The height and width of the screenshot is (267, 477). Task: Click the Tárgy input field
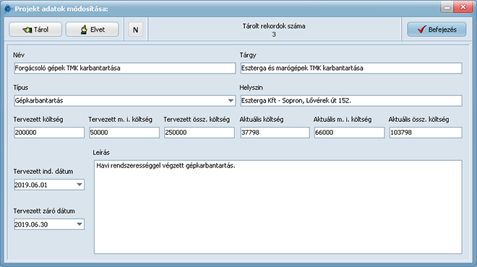(x=351, y=68)
